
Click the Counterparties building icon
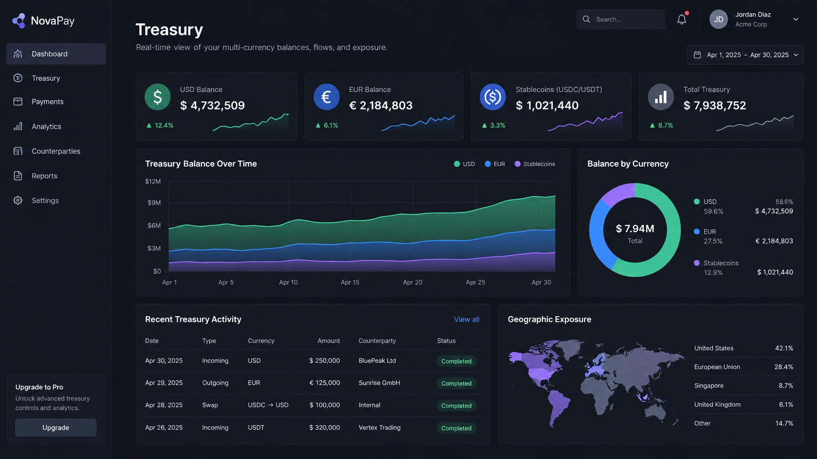[x=18, y=151]
